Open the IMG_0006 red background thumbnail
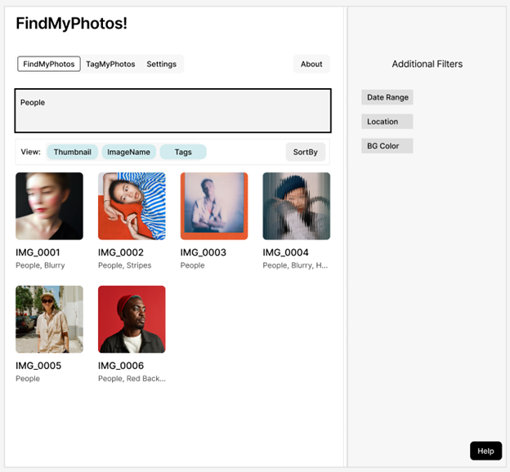 click(x=132, y=319)
